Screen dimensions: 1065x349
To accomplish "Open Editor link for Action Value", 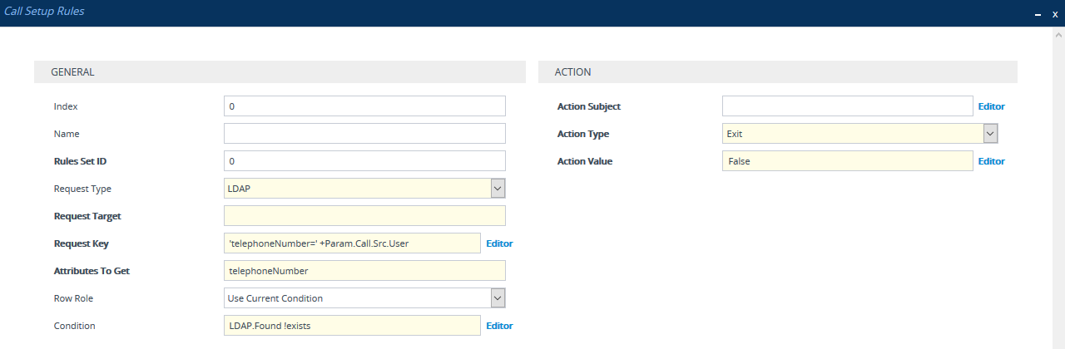I will tap(991, 161).
